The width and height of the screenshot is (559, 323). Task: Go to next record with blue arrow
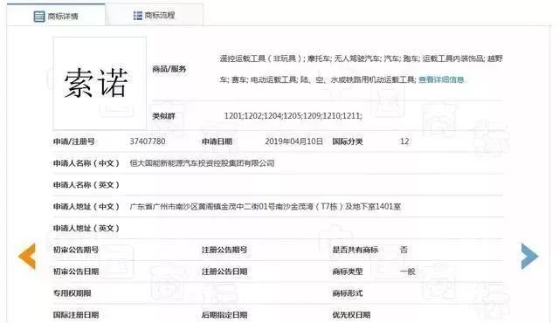(529, 256)
